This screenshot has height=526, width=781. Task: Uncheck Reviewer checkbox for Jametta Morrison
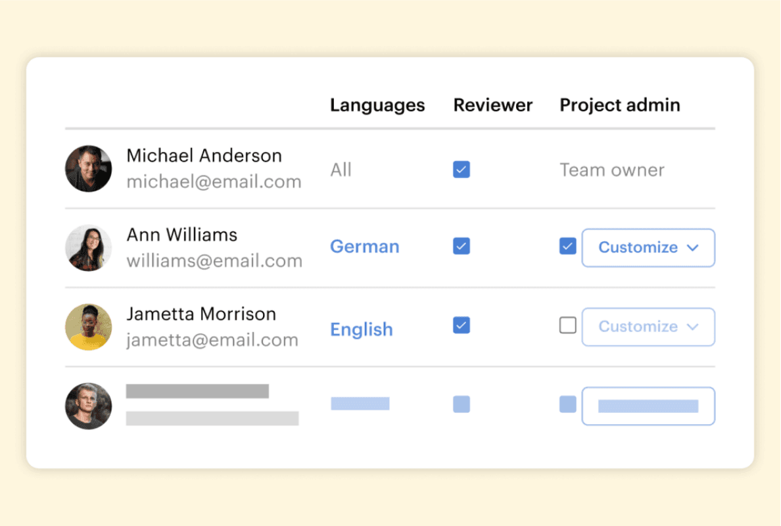click(x=461, y=325)
